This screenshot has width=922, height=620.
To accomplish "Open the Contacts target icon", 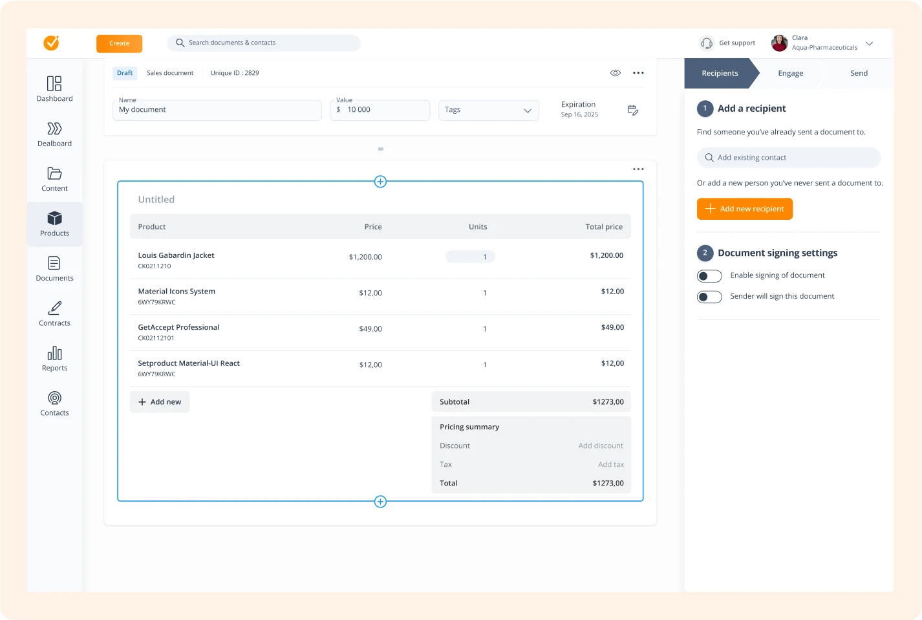I will 54,398.
